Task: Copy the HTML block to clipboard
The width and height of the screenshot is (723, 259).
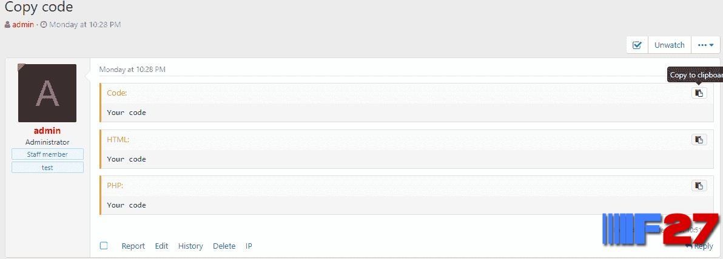Action: (699, 140)
